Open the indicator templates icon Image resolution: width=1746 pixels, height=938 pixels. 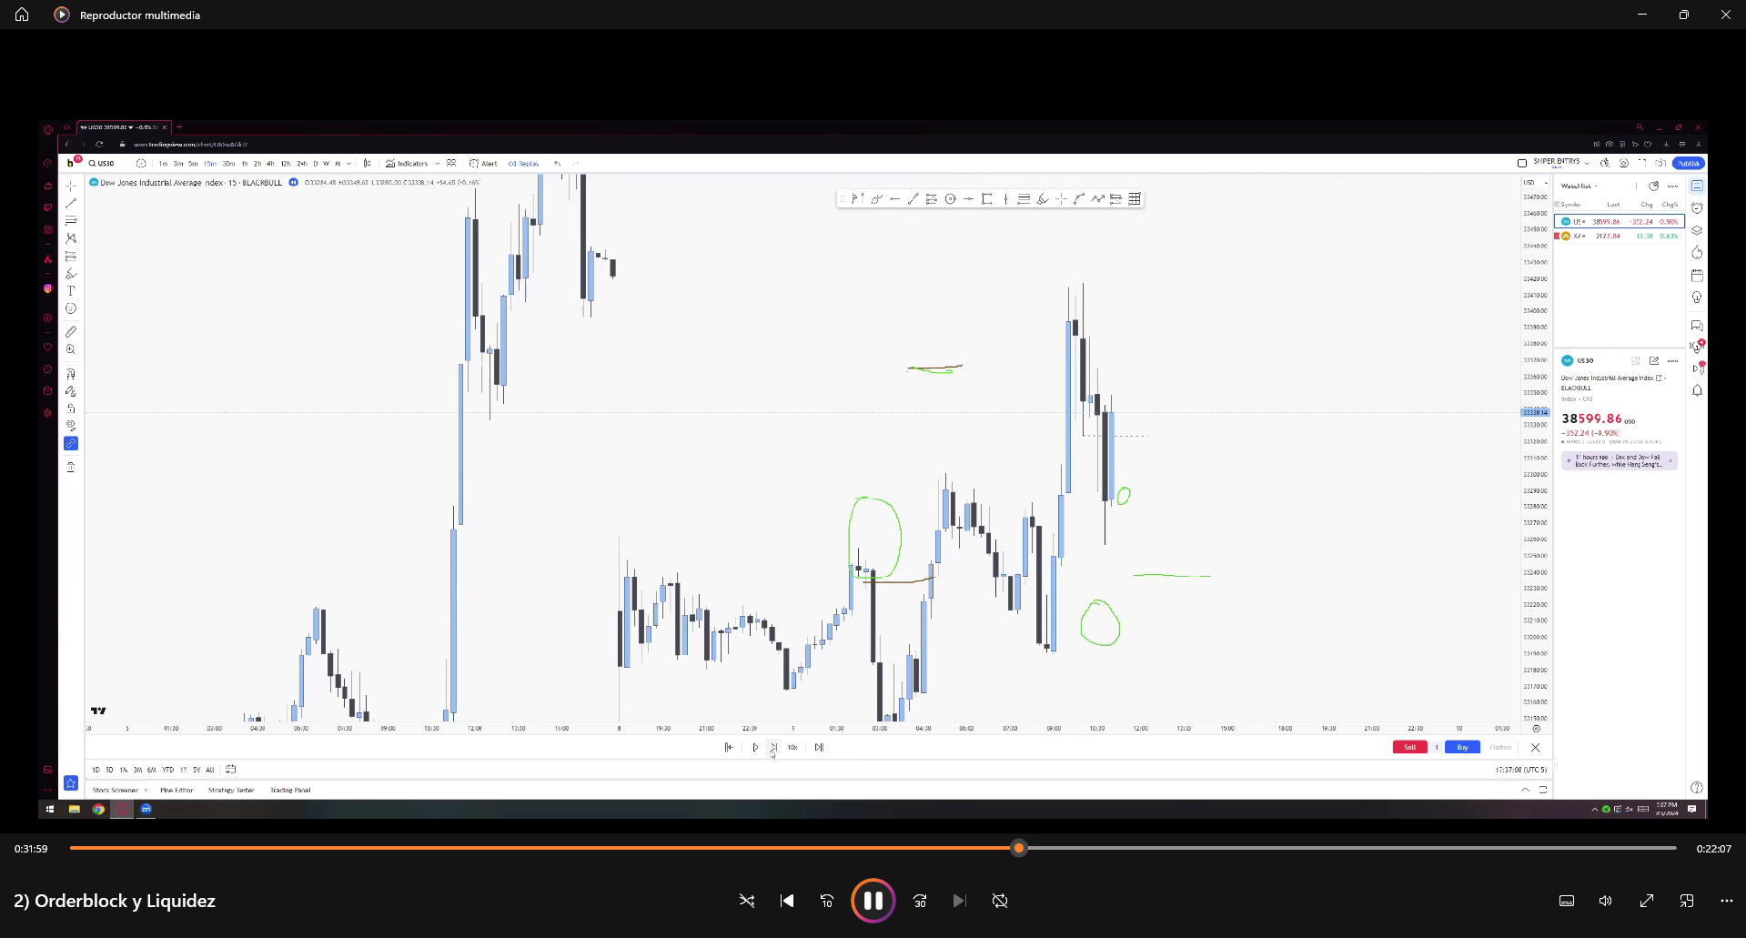(451, 164)
